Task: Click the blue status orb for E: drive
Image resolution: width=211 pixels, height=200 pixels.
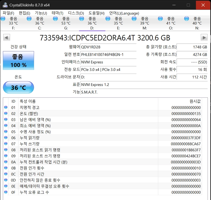Action: click(108, 19)
